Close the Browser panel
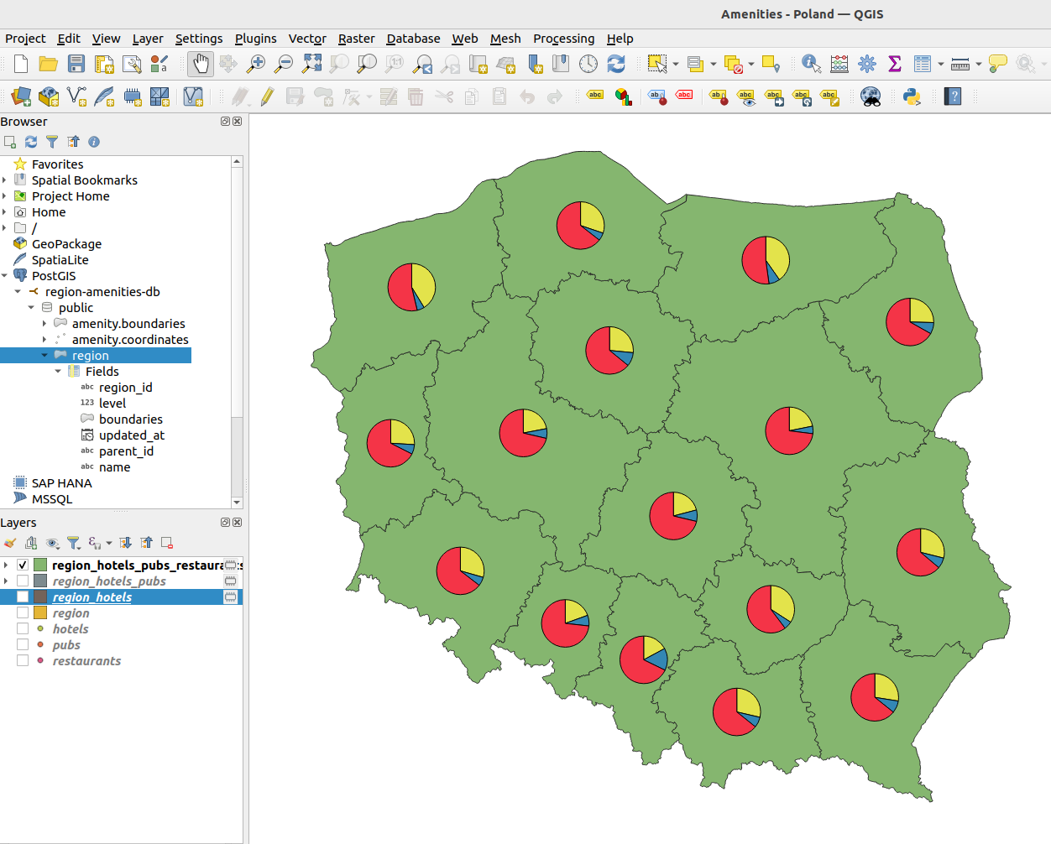The height and width of the screenshot is (844, 1051). tap(238, 122)
